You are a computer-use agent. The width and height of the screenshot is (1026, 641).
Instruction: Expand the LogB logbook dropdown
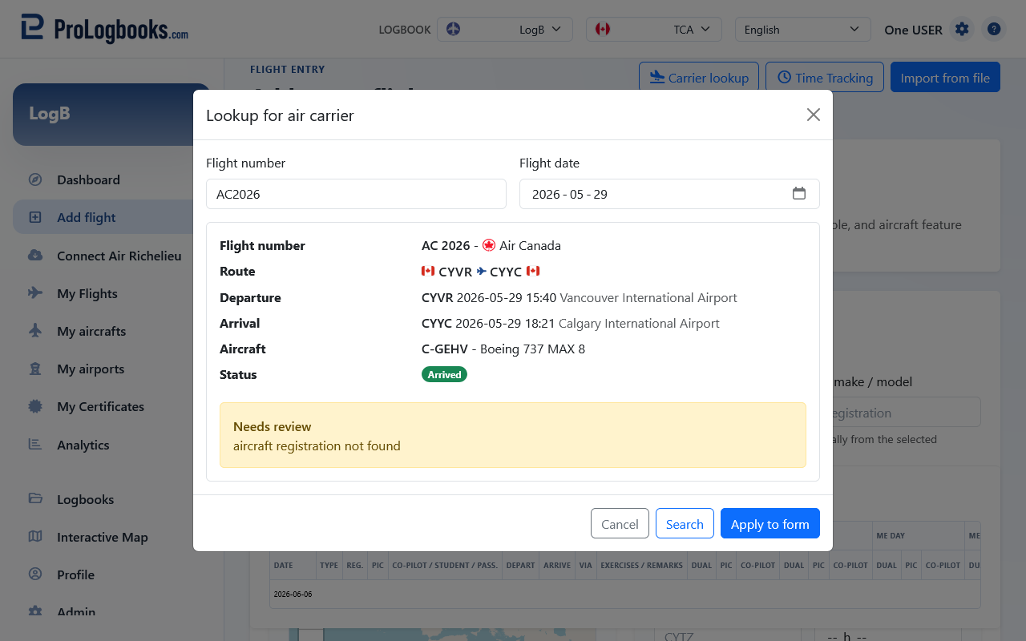505,30
